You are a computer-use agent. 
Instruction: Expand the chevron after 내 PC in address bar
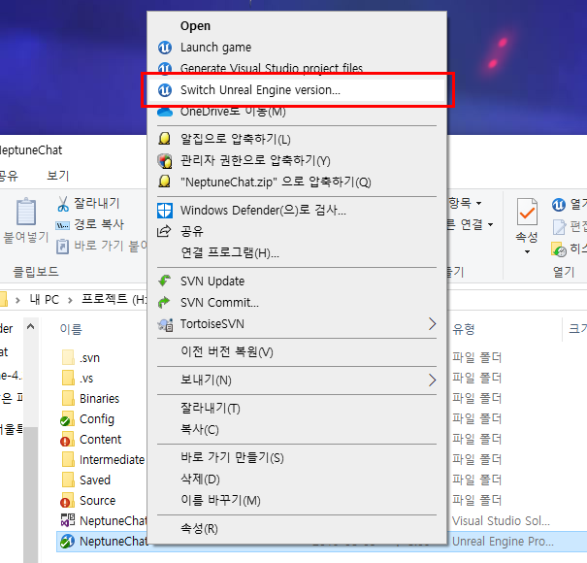pos(70,300)
